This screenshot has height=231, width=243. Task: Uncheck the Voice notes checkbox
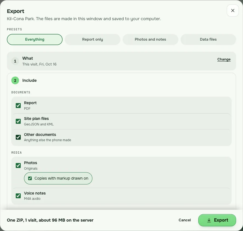tap(18, 196)
